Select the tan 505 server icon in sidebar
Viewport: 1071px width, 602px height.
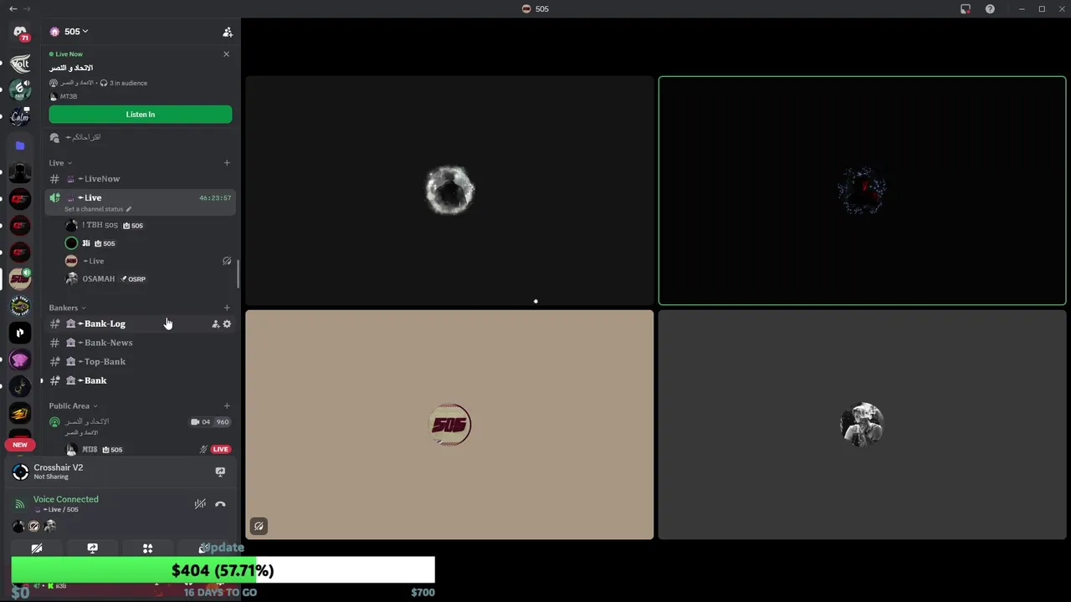[x=20, y=279]
